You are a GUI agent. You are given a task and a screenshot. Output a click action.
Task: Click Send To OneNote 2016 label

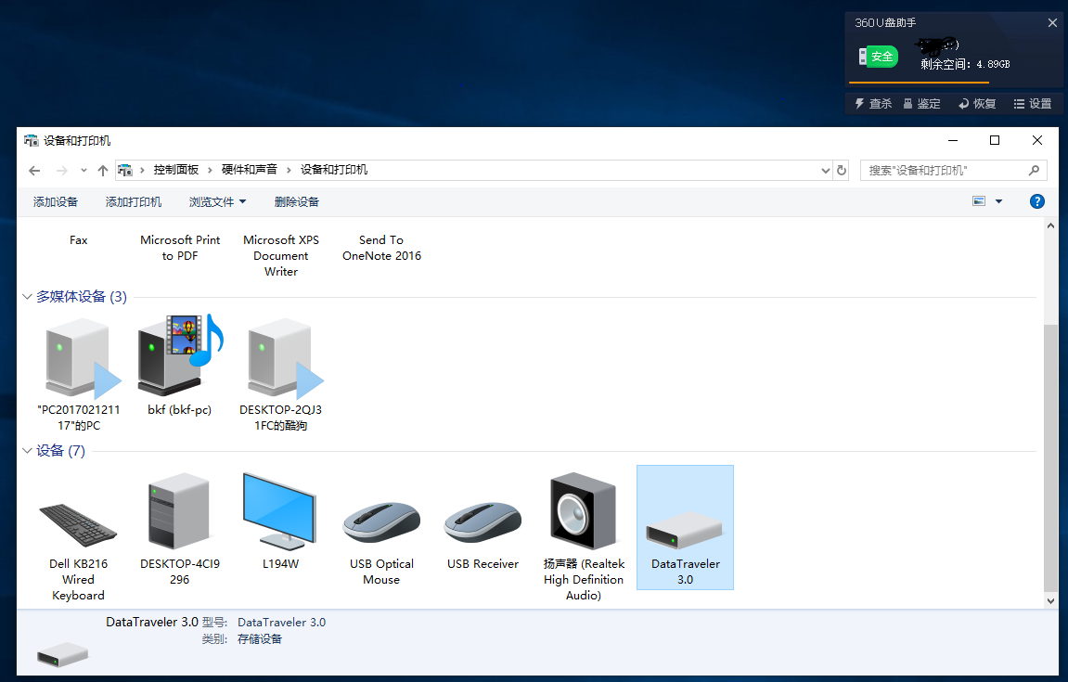[x=381, y=248]
